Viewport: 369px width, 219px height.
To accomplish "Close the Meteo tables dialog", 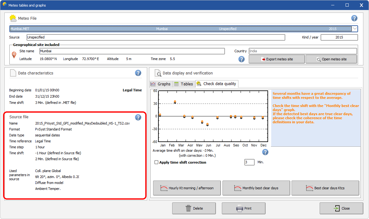I will coord(341,208).
